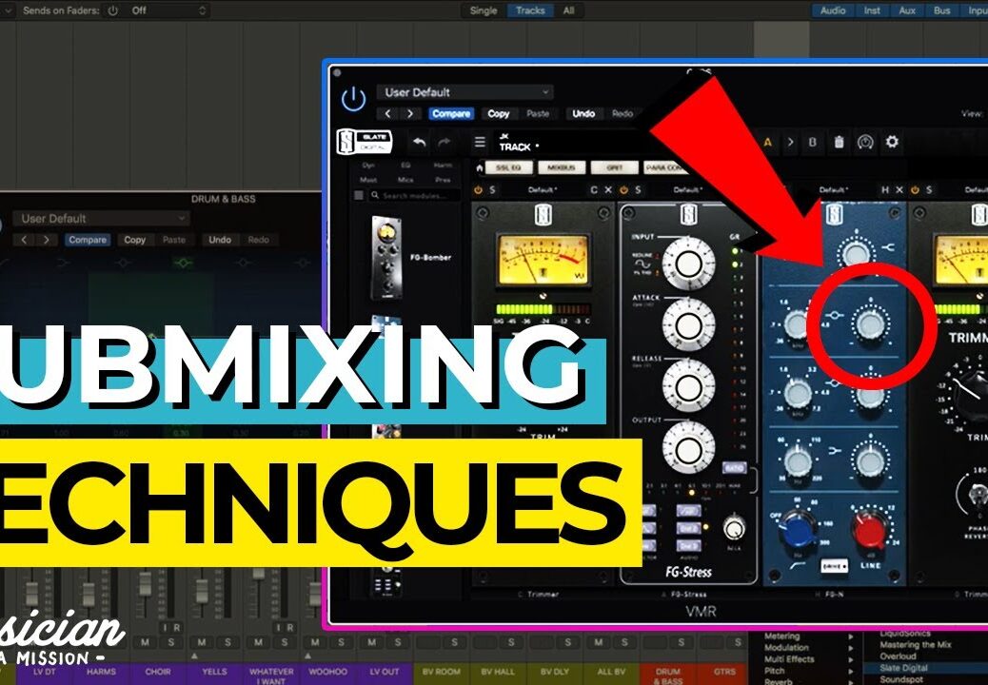Click the FG-Stress OUTPUT knob
The height and width of the screenshot is (685, 988).
click(689, 448)
